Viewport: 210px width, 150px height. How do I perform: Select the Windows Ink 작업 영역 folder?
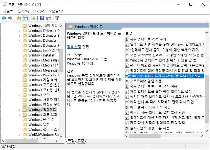44,50
